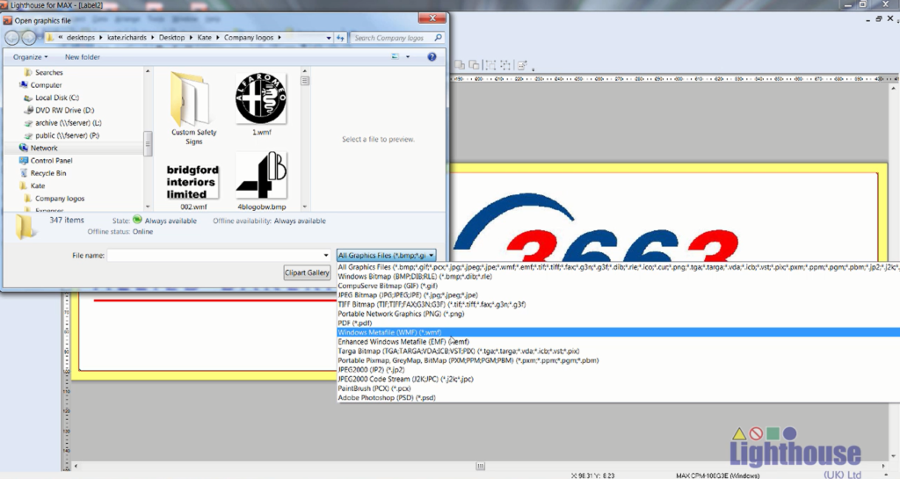Click the Kate breadcrumb in the address path
900x479 pixels.
[x=204, y=37]
